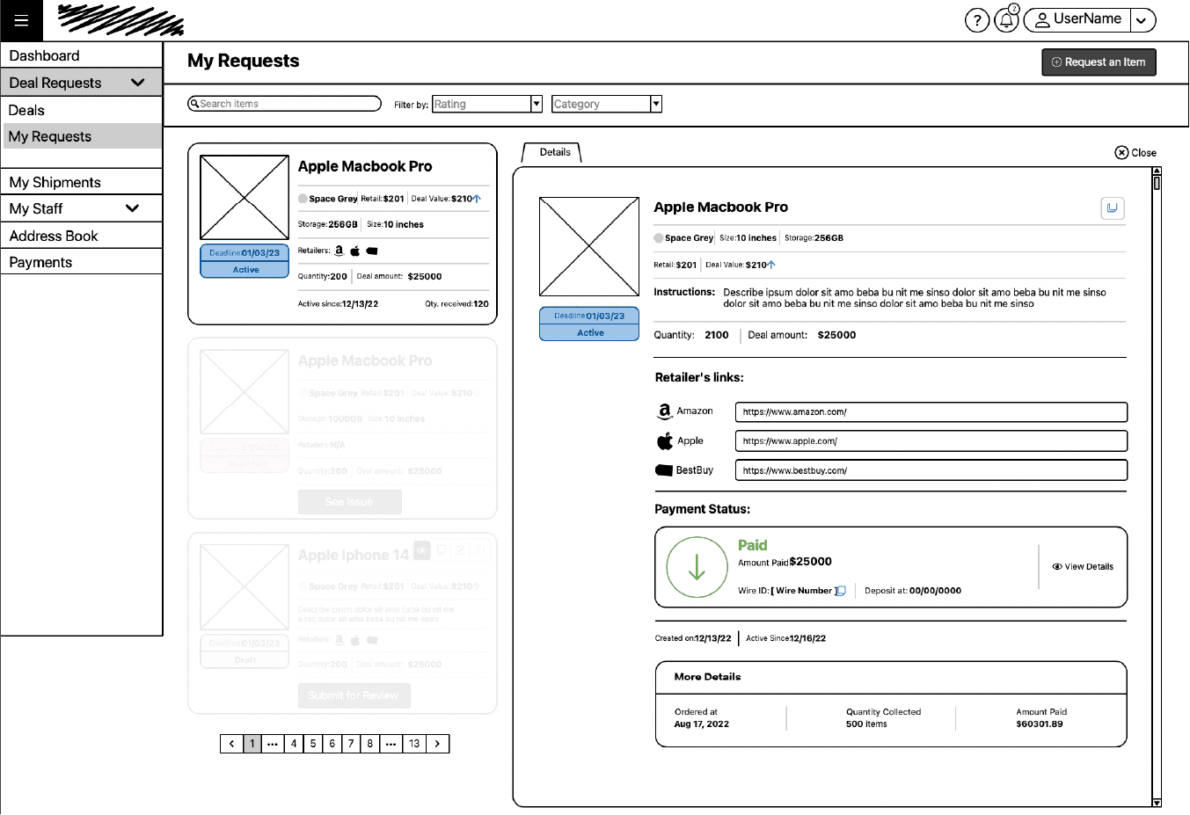Collapse the Deal Requests sidebar section

138,83
